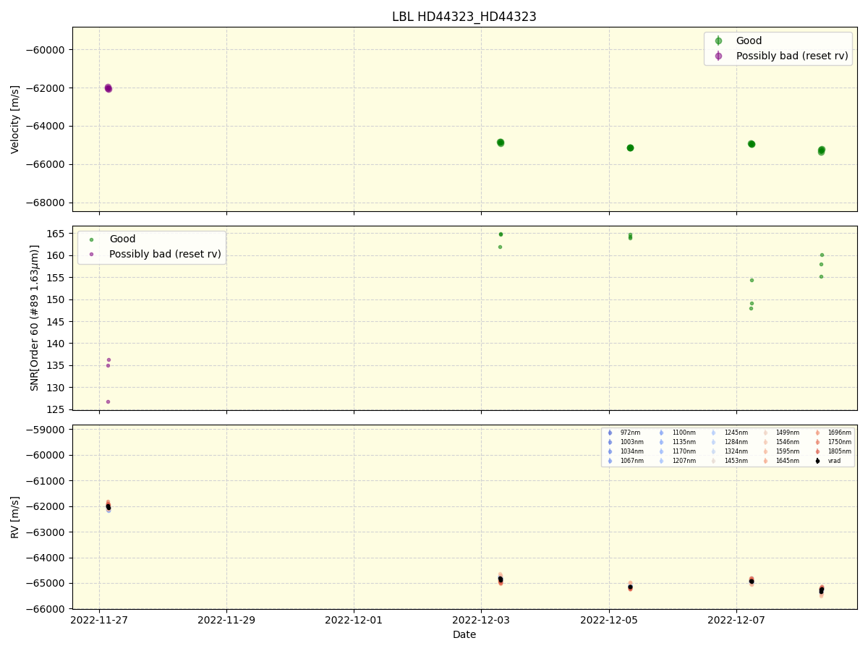Viewport: 868px width, 651px height.
Task: Click purple marker icon in Velocity legend
Action: tap(718, 56)
